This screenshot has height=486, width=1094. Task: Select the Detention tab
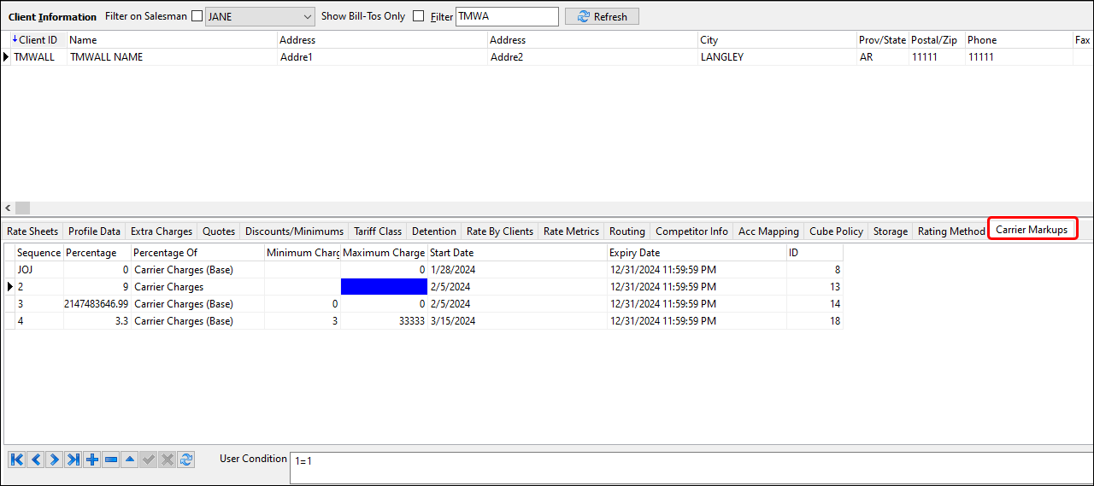[x=434, y=231]
